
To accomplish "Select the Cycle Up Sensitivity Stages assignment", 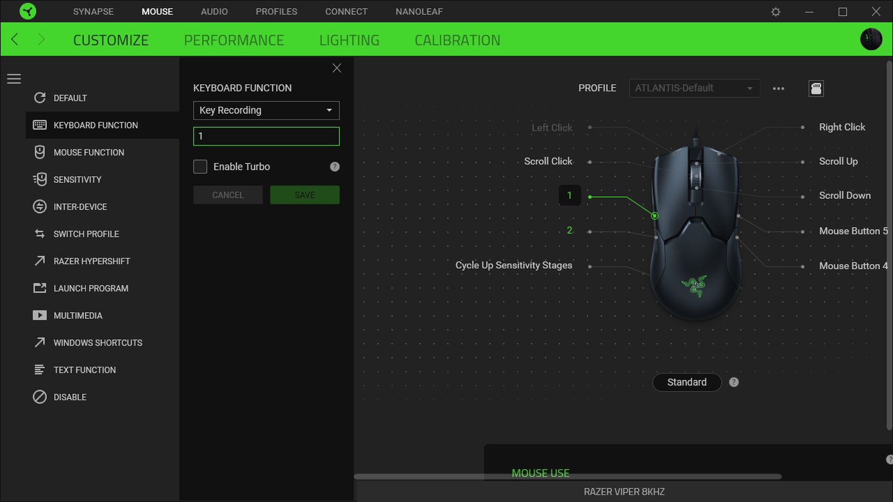I will 514,265.
